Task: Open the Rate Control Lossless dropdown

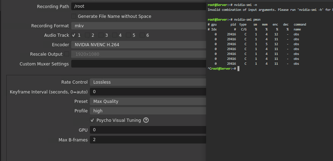Action: [148, 82]
